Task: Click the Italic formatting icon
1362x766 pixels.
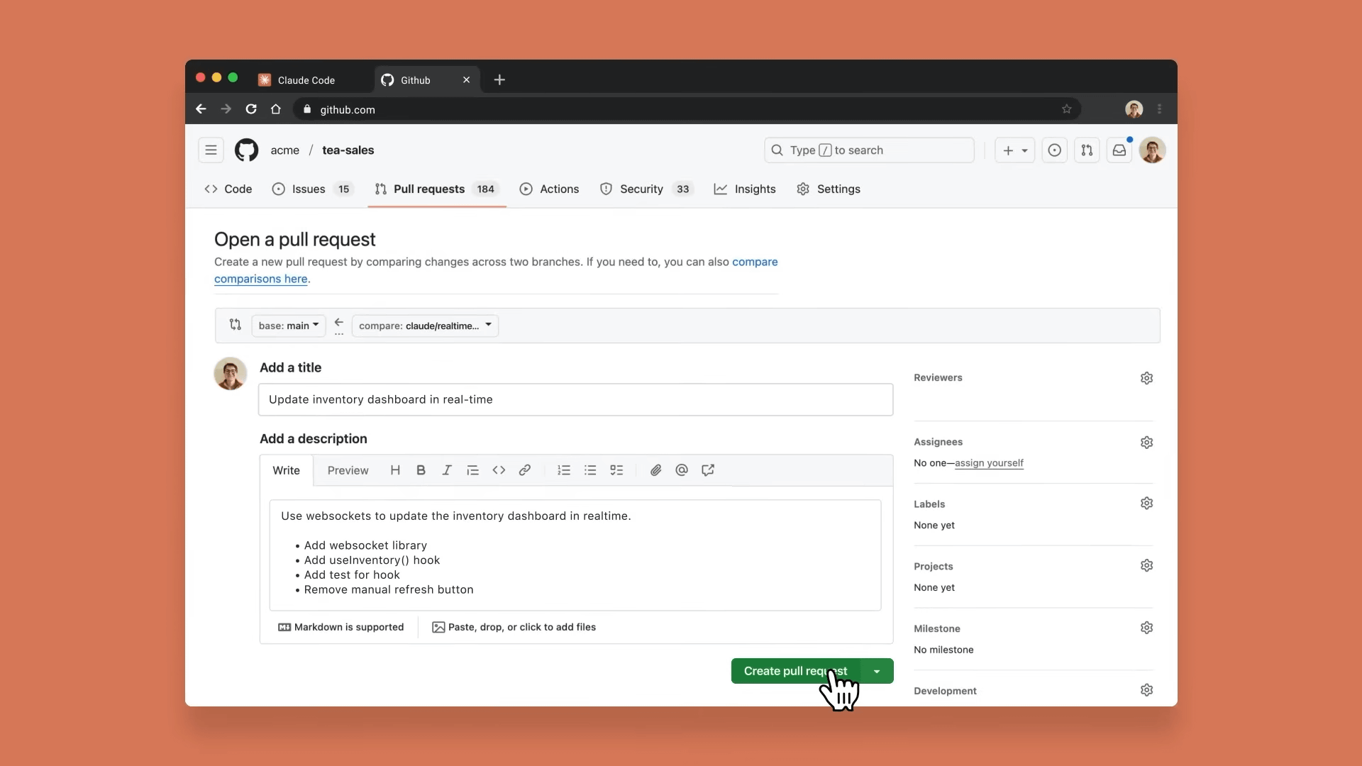Action: (447, 470)
